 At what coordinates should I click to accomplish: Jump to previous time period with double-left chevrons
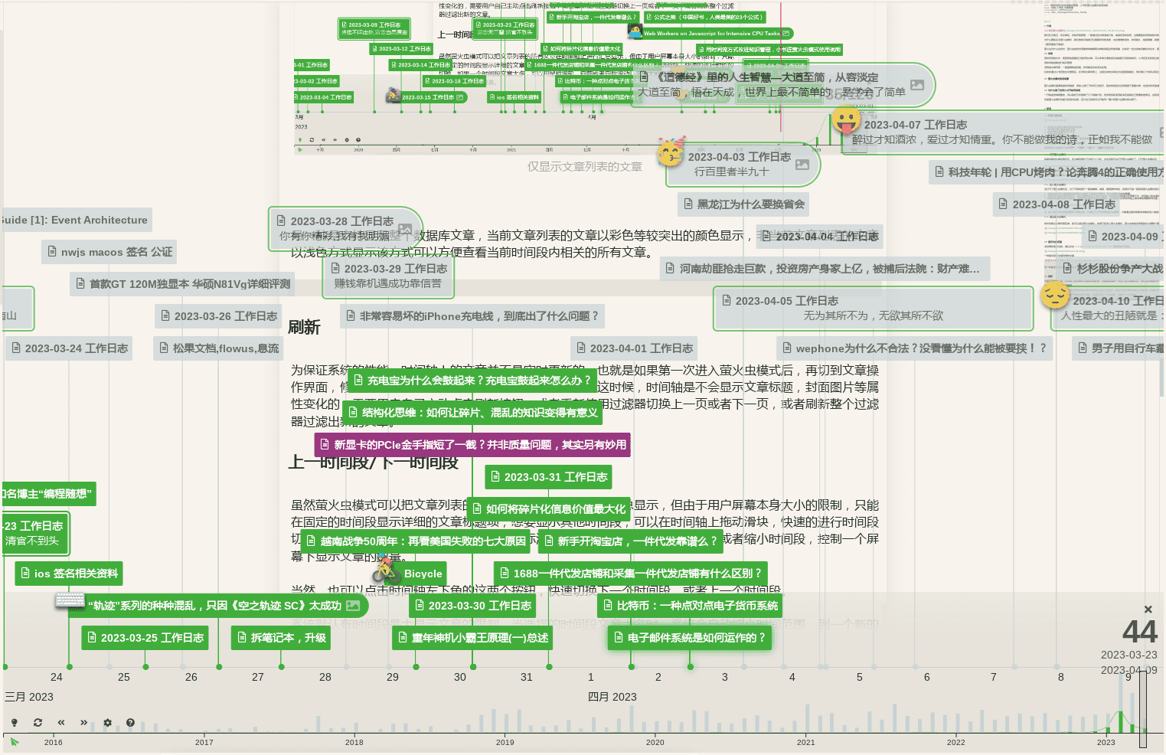click(61, 722)
